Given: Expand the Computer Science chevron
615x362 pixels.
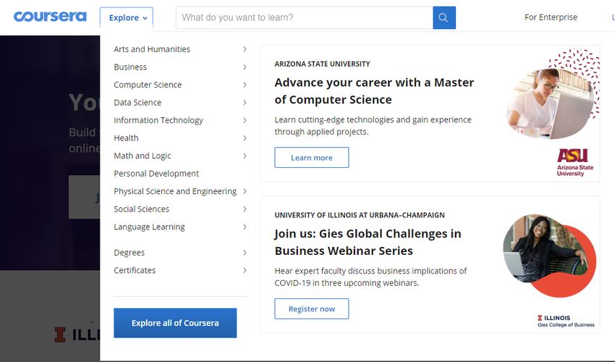Looking at the screenshot, I should tap(245, 85).
